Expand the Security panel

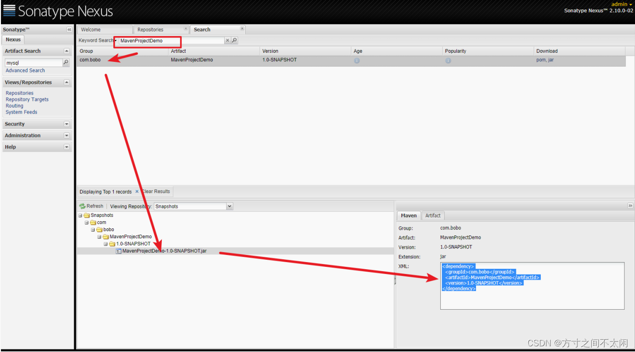(x=67, y=124)
